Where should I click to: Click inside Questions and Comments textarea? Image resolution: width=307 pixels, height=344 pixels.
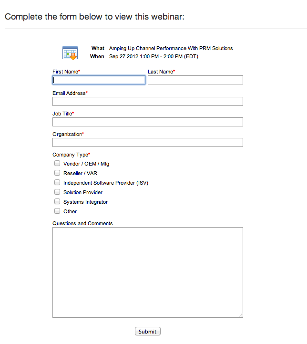[148, 272]
